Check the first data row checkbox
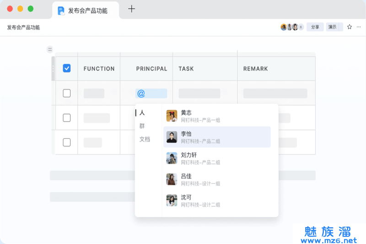366x244 pixels. pyautogui.click(x=67, y=93)
